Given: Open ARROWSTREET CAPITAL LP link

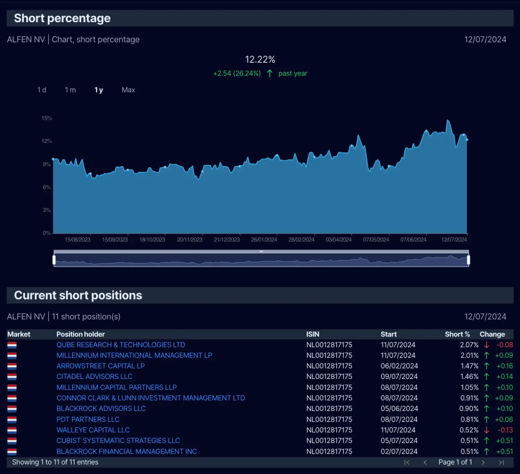Looking at the screenshot, I should coord(101,366).
